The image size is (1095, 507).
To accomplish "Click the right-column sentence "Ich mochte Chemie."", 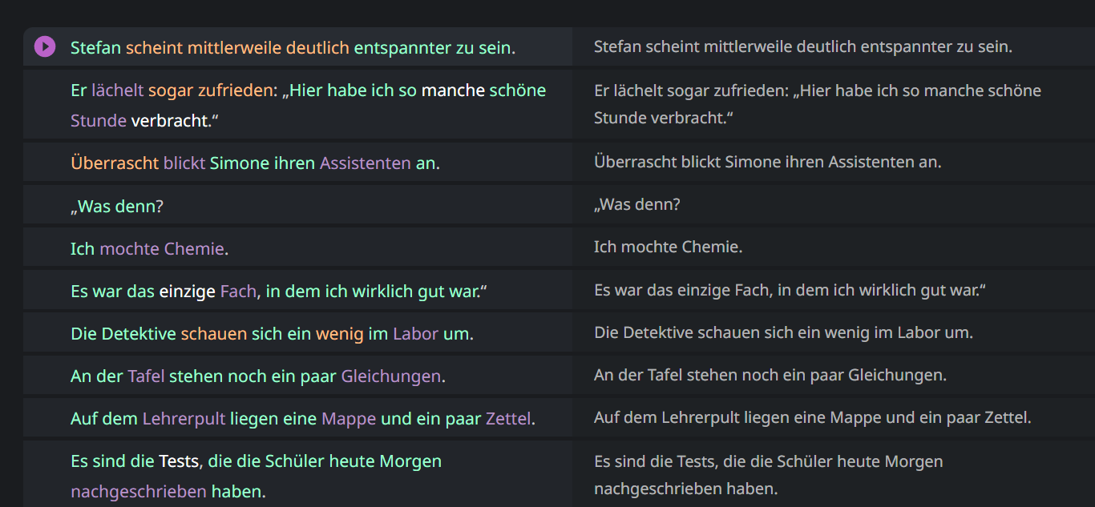I will click(669, 247).
